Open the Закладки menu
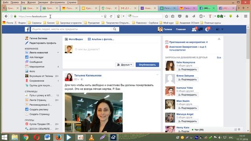 pyautogui.click(x=43, y=2)
